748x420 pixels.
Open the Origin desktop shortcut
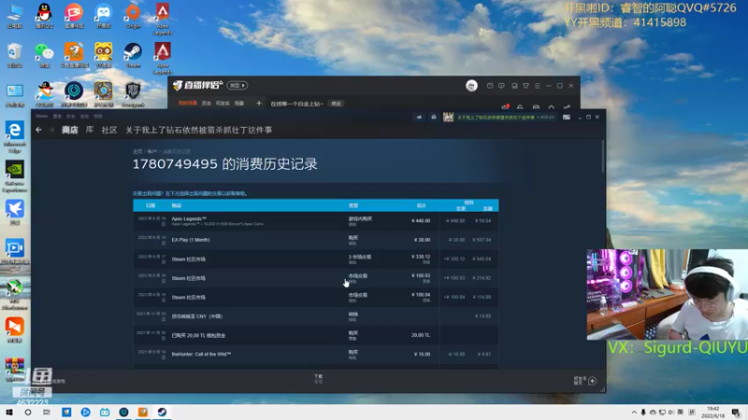[x=133, y=13]
